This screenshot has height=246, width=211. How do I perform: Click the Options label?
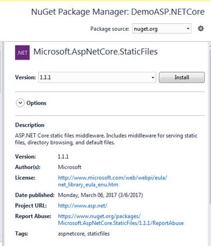pos(36,103)
